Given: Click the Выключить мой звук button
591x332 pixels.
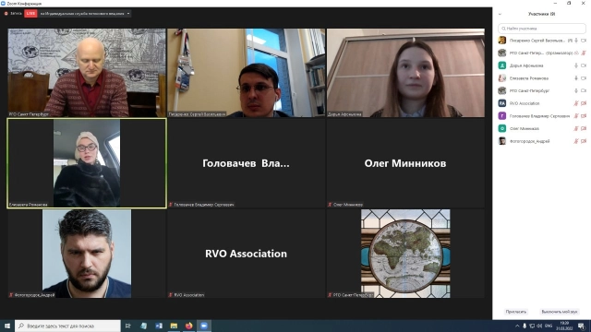Looking at the screenshot, I should click(560, 312).
